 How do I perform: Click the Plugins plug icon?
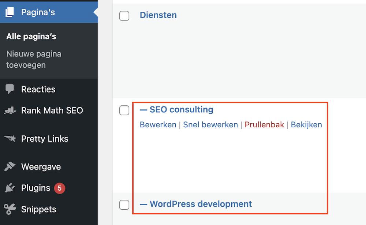tap(10, 188)
